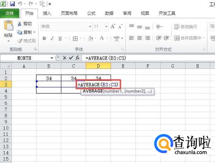Open the font size 11 dropdown
Image resolution: width=215 pixels, height=163 pixels.
[106, 27]
